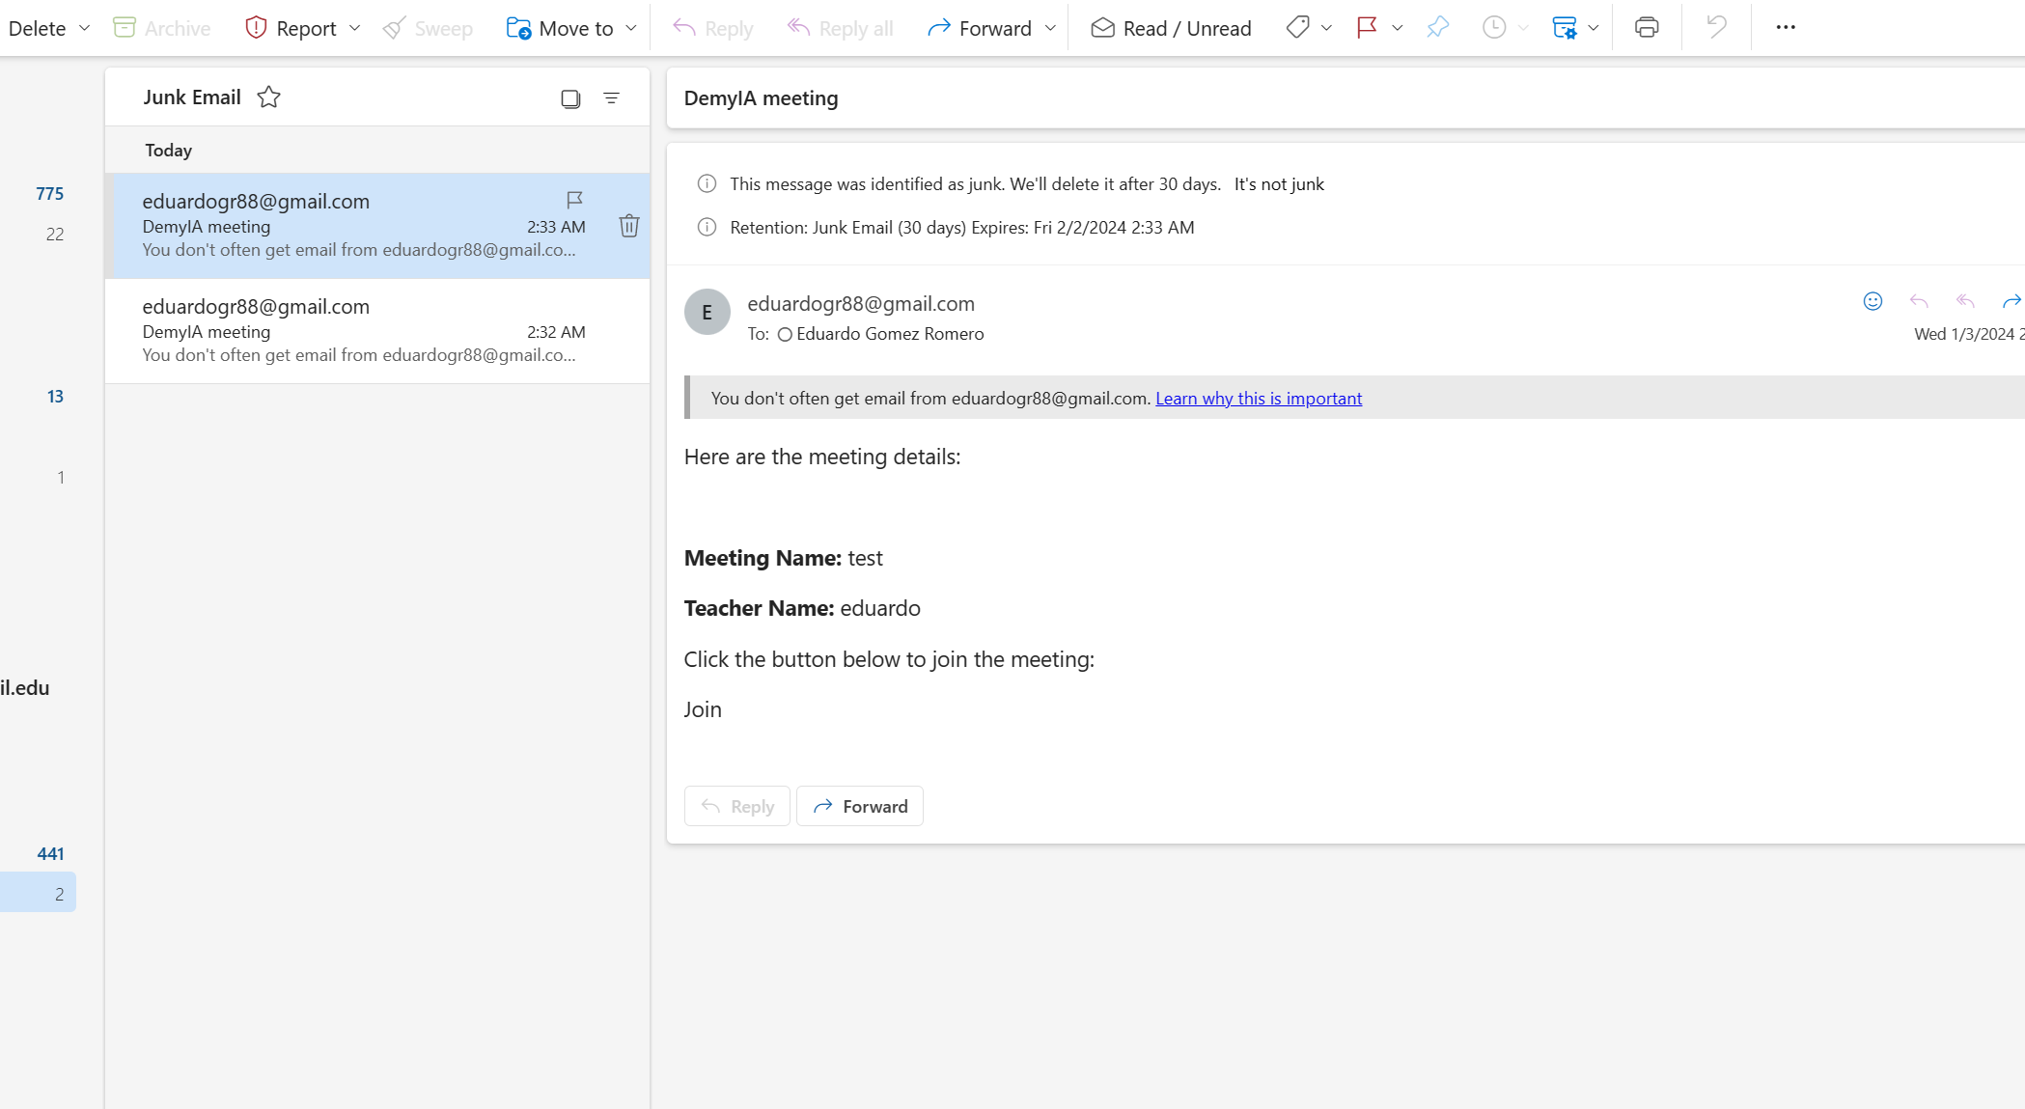2025x1109 pixels.
Task: Click Forward in the top toolbar
Action: coord(980,28)
